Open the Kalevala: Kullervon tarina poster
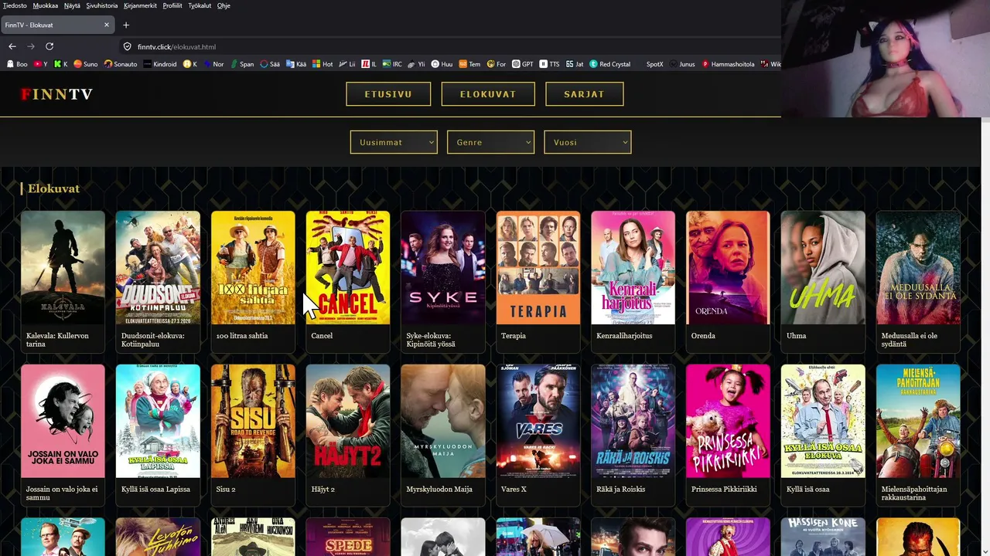Image resolution: width=990 pixels, height=556 pixels. click(63, 268)
